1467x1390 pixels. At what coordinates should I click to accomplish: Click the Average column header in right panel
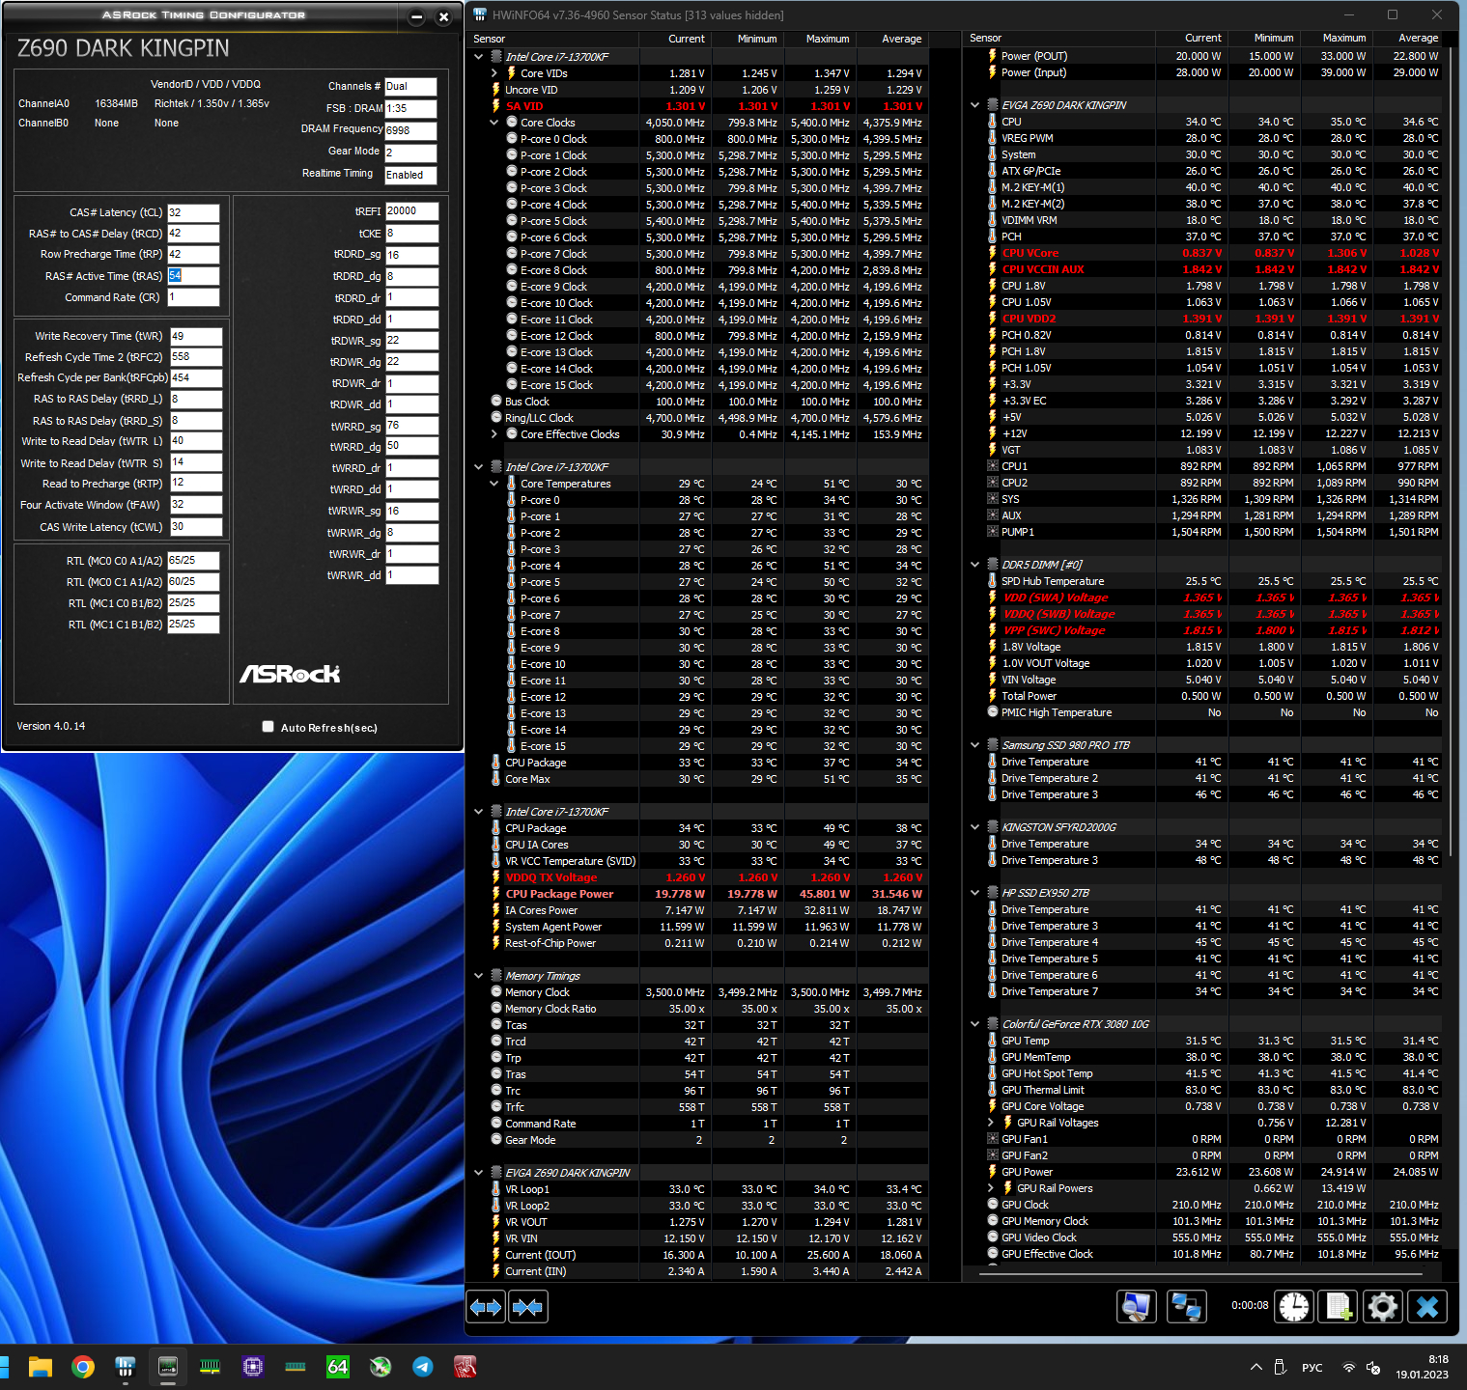point(1417,38)
